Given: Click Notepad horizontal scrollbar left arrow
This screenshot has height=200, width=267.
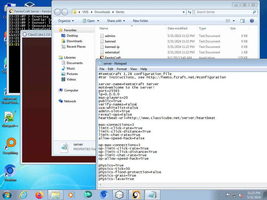Looking at the screenshot, I should click(x=100, y=185).
